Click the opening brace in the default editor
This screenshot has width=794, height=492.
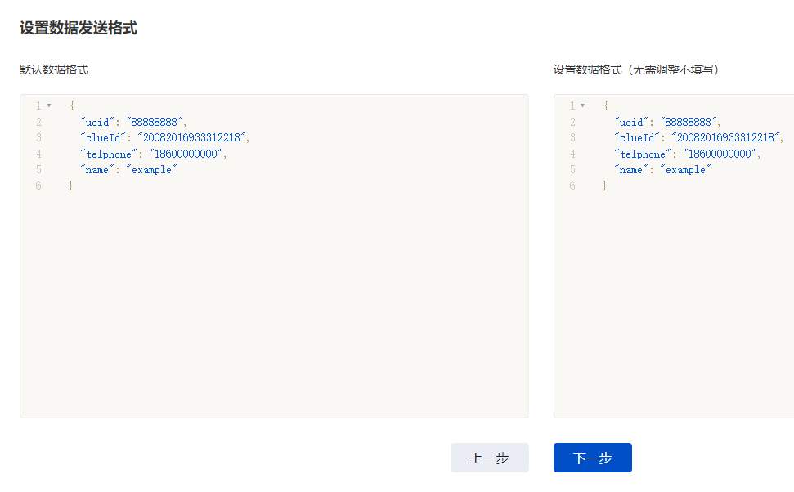[72, 105]
